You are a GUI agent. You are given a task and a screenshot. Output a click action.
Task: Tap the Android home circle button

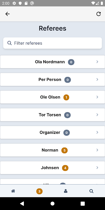(x=52, y=204)
